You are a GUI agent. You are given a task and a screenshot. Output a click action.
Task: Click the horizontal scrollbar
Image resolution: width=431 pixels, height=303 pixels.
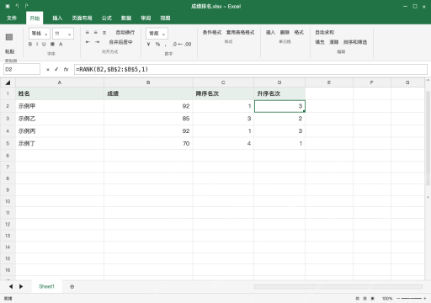click(x=338, y=286)
